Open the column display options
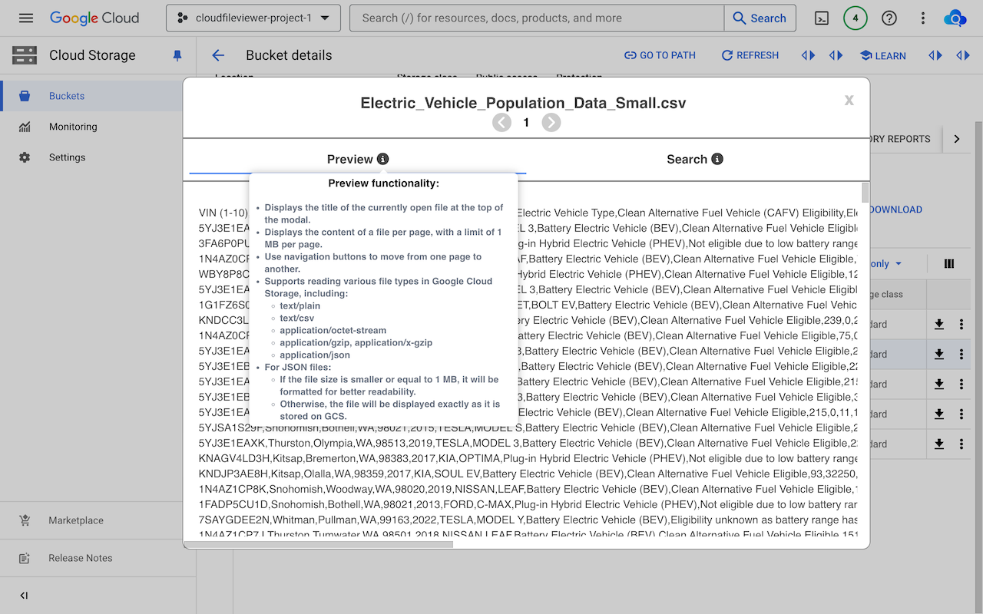 [949, 263]
